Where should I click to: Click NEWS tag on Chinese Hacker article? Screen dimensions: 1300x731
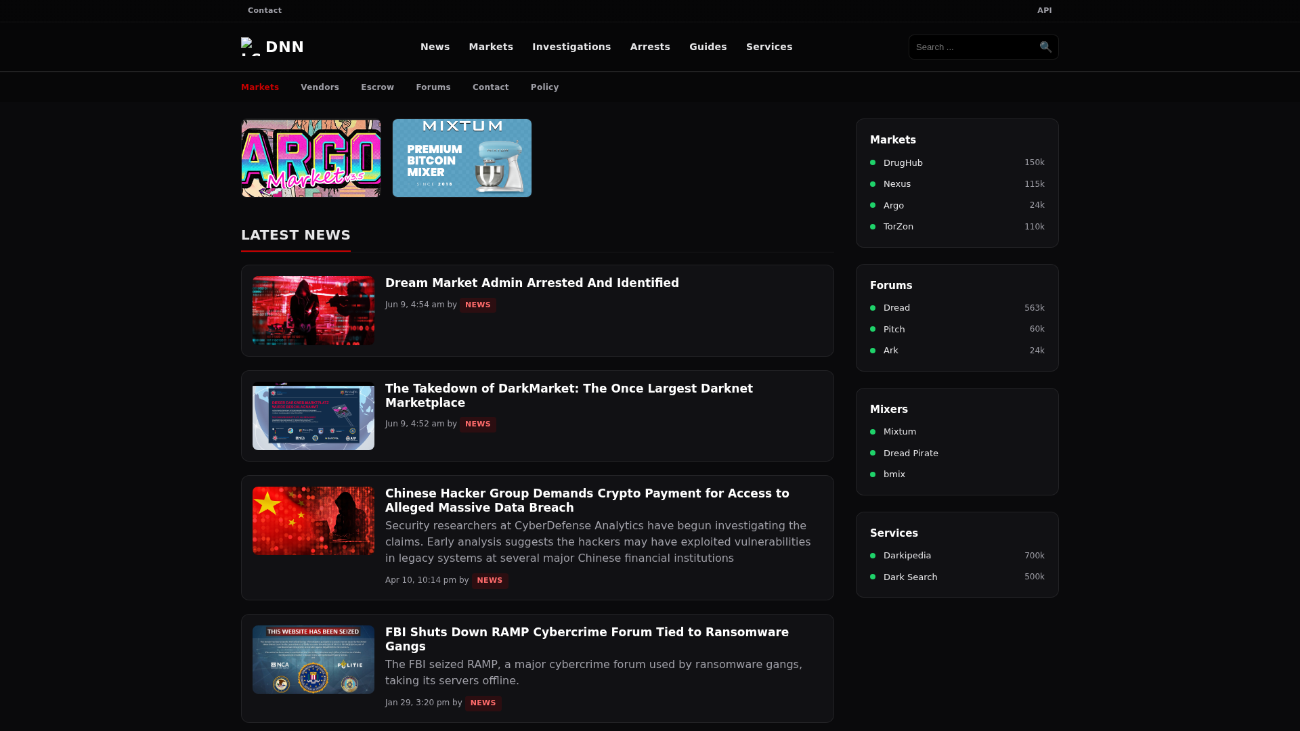pyautogui.click(x=490, y=581)
